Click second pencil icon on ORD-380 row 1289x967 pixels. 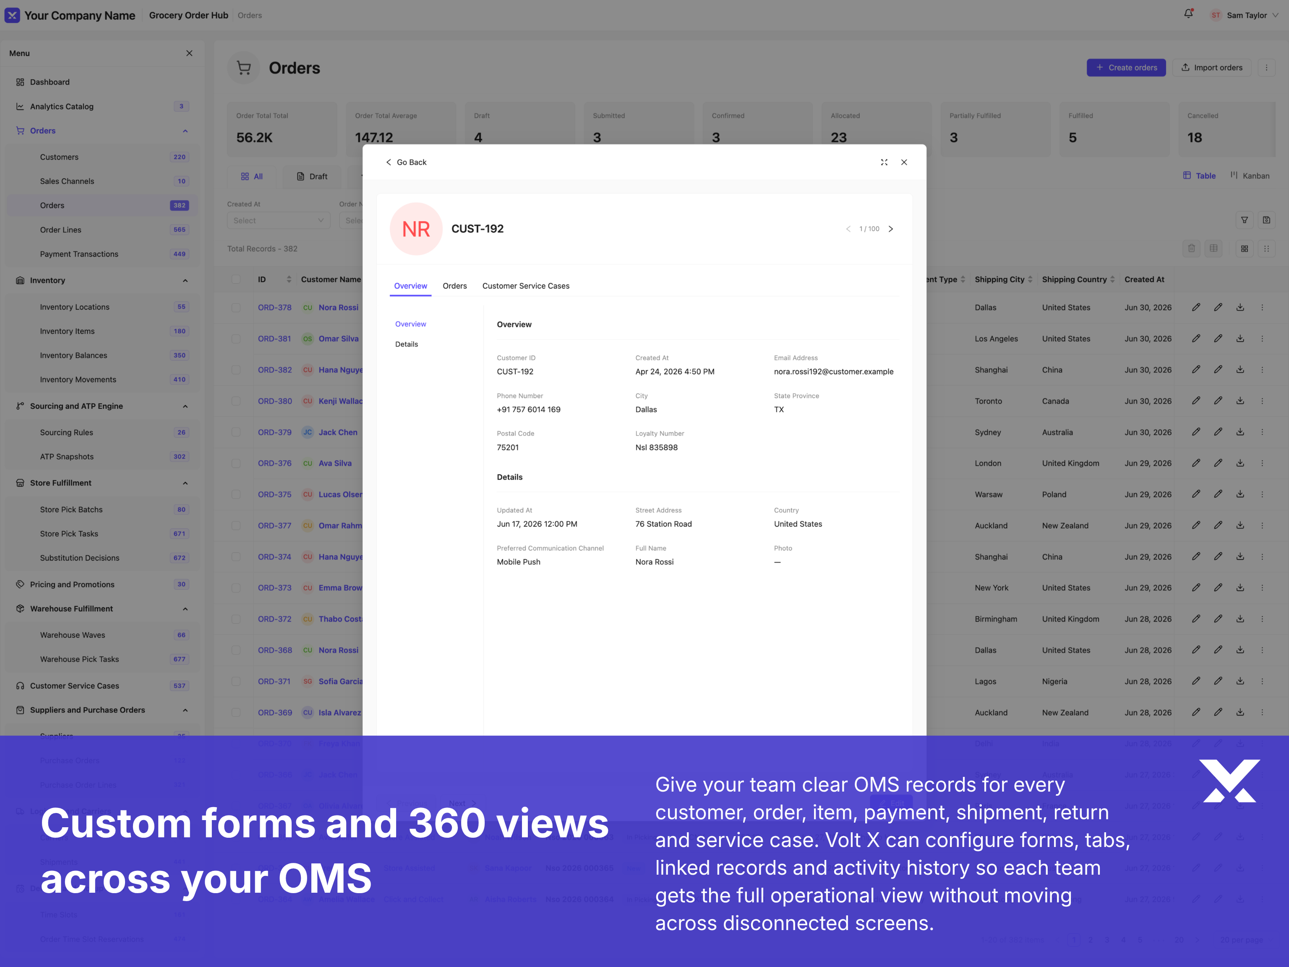coord(1218,401)
